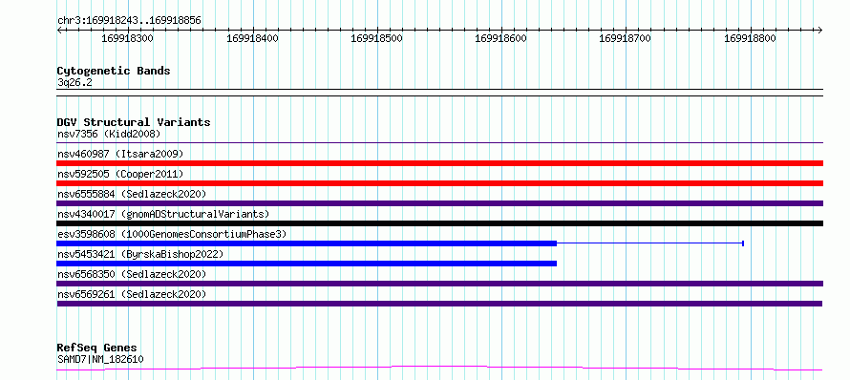850x380 pixels.
Task: Click the black bar for nsv4340017
Action: pyautogui.click(x=439, y=223)
